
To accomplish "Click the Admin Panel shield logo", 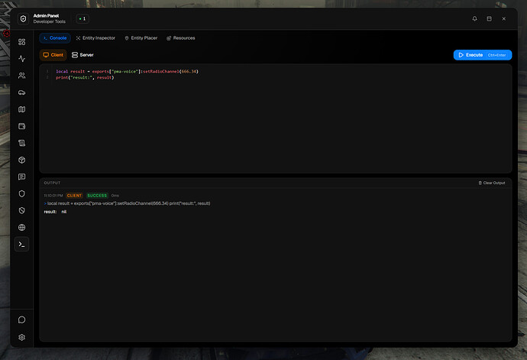I will click(x=23, y=18).
